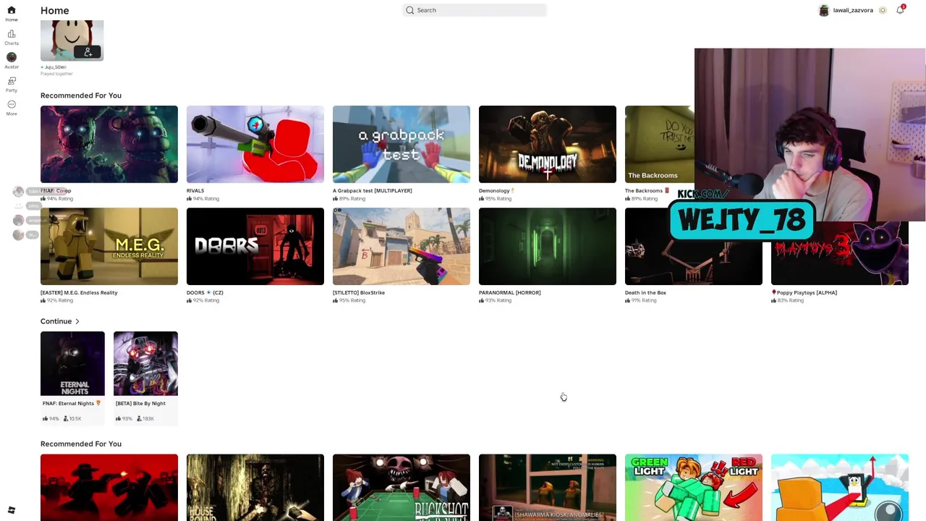
Task: Open the Poppy Playtoys [ALPHA] thumbnail
Action: [x=840, y=253]
